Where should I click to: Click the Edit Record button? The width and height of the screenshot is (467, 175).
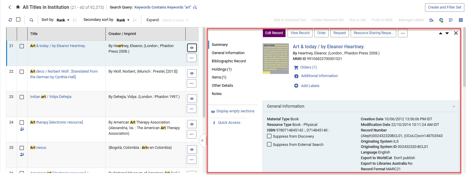(x=274, y=33)
